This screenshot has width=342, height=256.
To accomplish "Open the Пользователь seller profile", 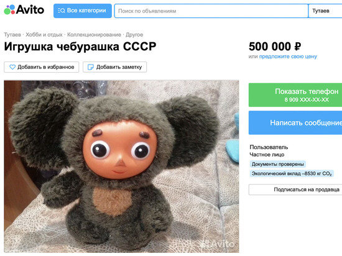I will coord(269,147).
